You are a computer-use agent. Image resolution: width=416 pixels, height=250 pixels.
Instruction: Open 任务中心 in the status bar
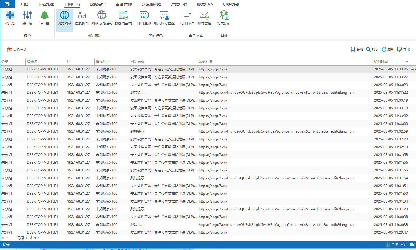[x=395, y=245]
